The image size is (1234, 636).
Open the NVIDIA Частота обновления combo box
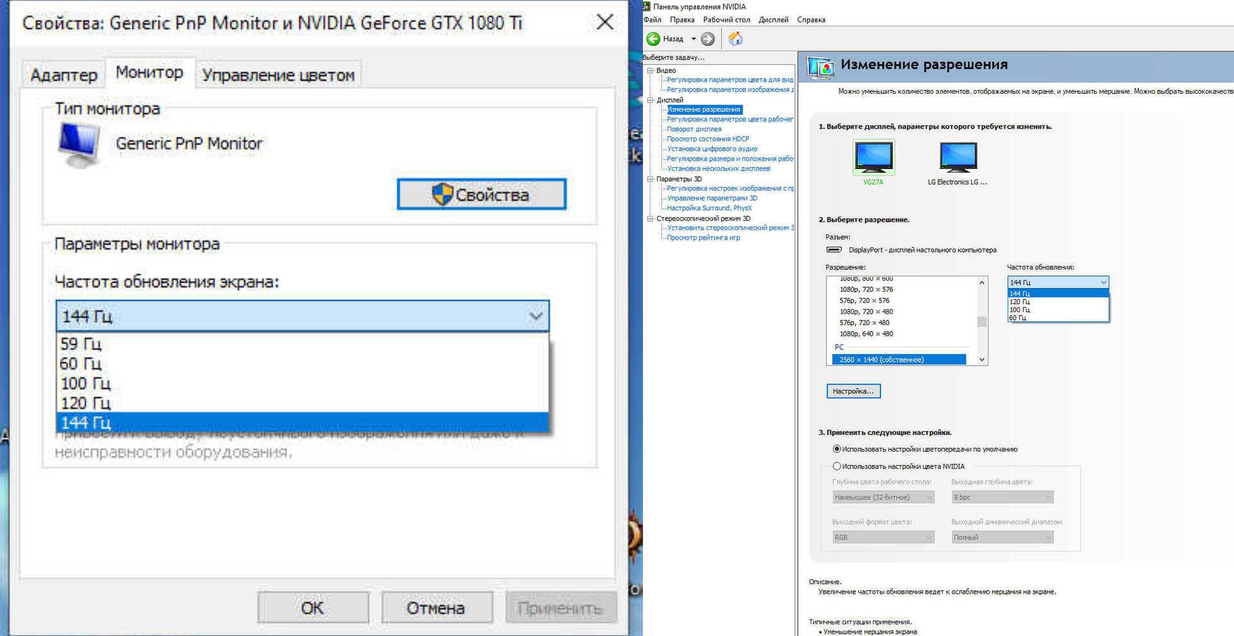pyautogui.click(x=1058, y=282)
